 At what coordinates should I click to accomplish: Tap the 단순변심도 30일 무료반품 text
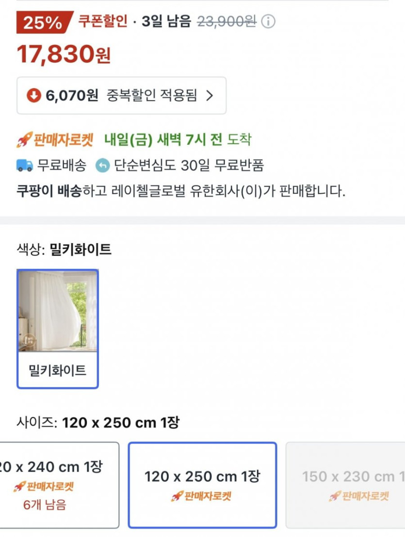point(189,166)
